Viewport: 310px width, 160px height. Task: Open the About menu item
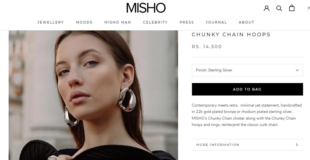(247, 22)
